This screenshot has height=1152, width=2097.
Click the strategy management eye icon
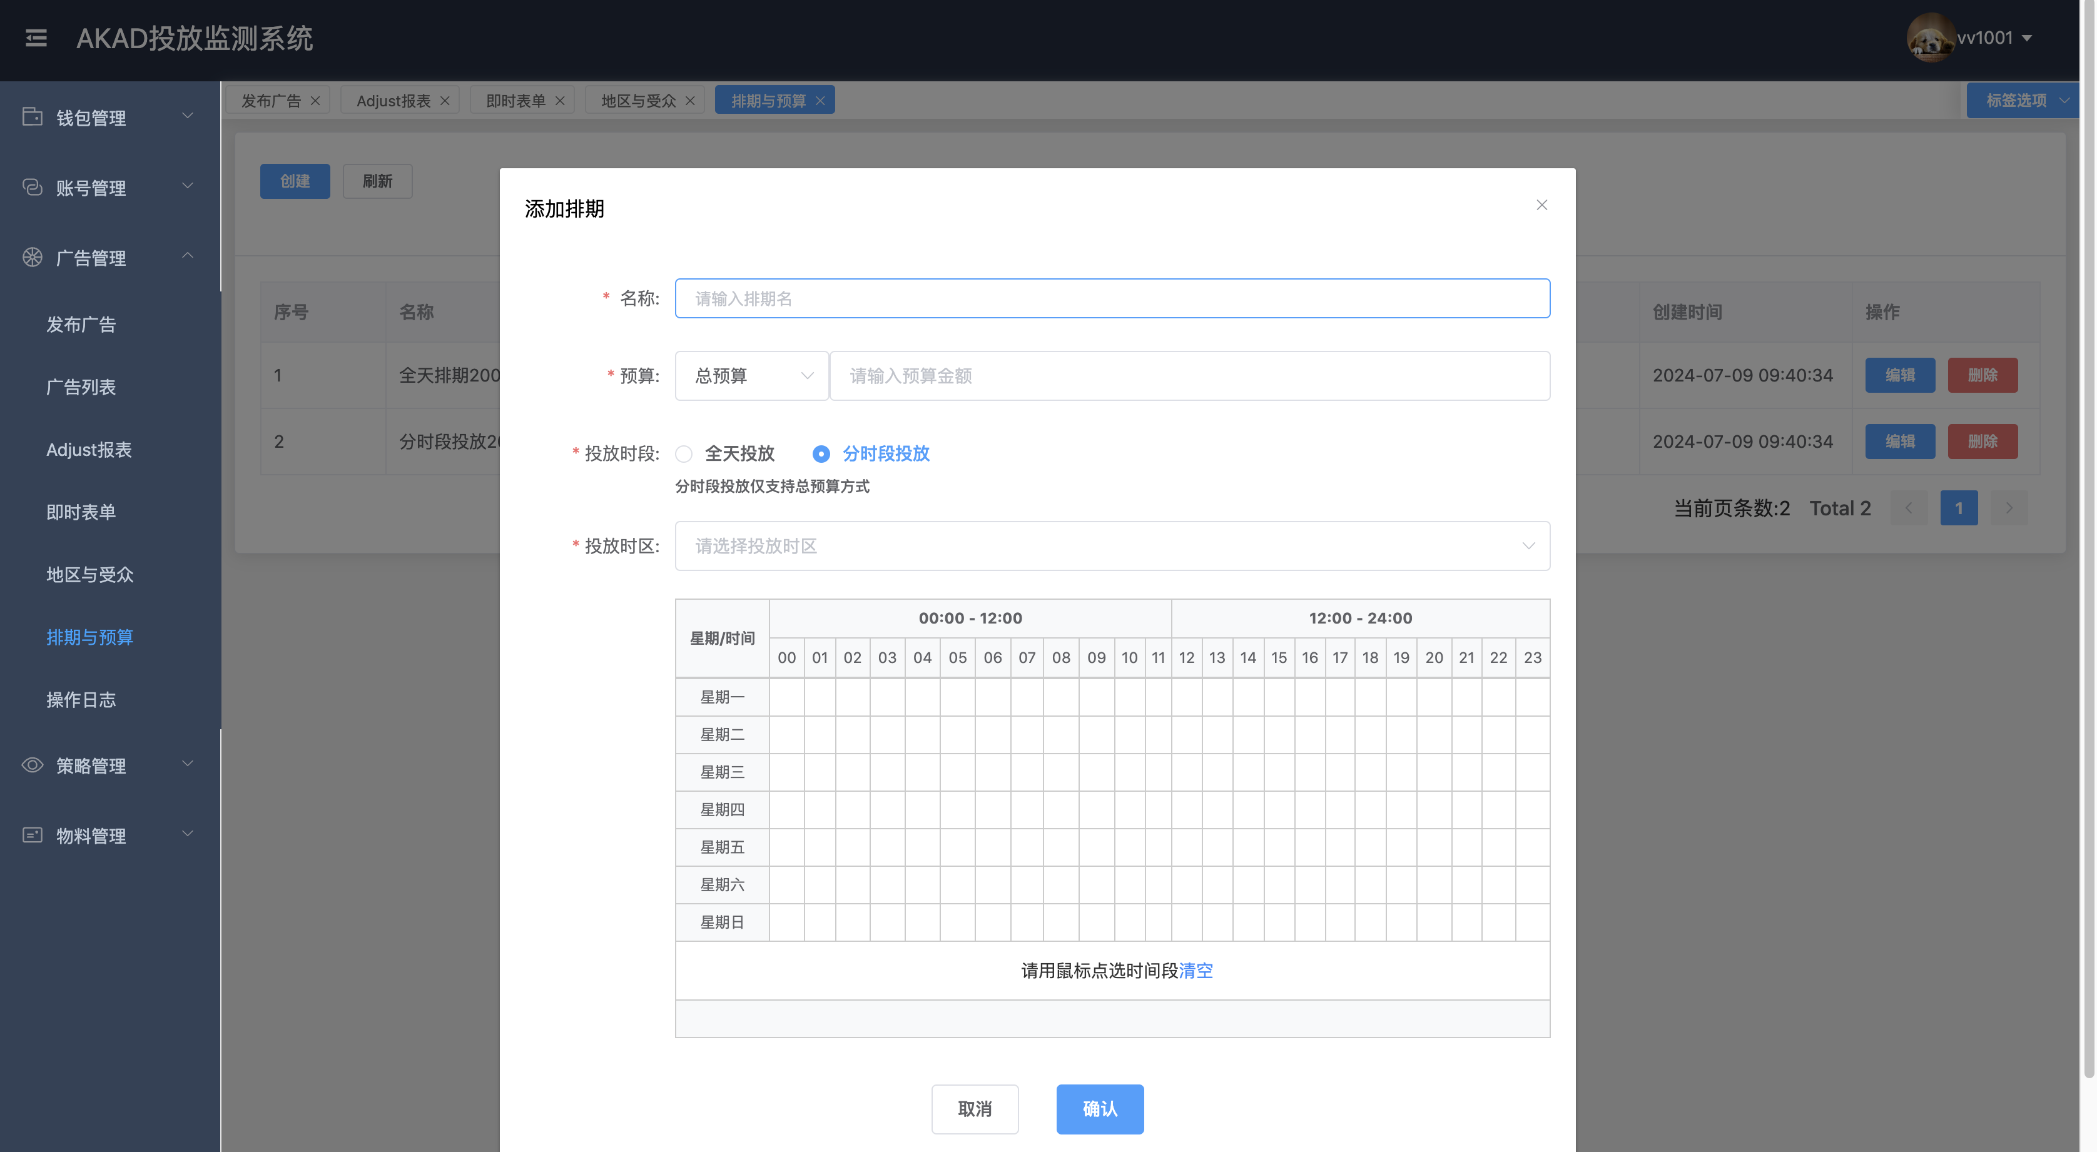click(x=32, y=765)
